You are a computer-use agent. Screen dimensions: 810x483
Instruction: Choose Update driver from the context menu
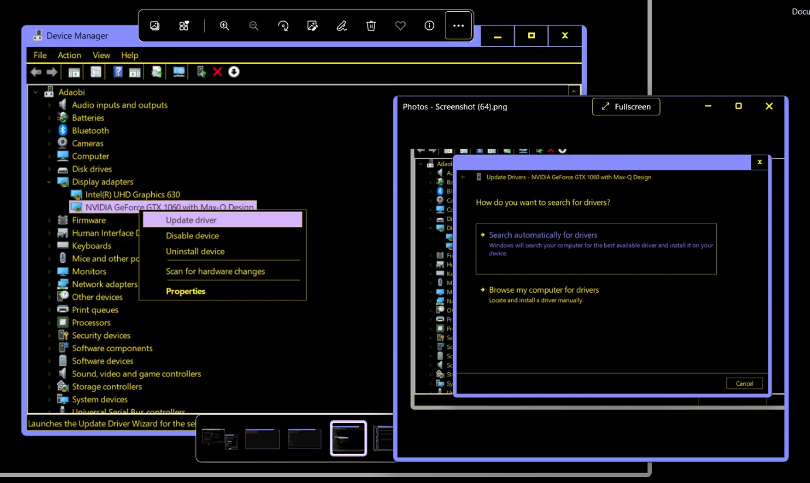coord(222,220)
